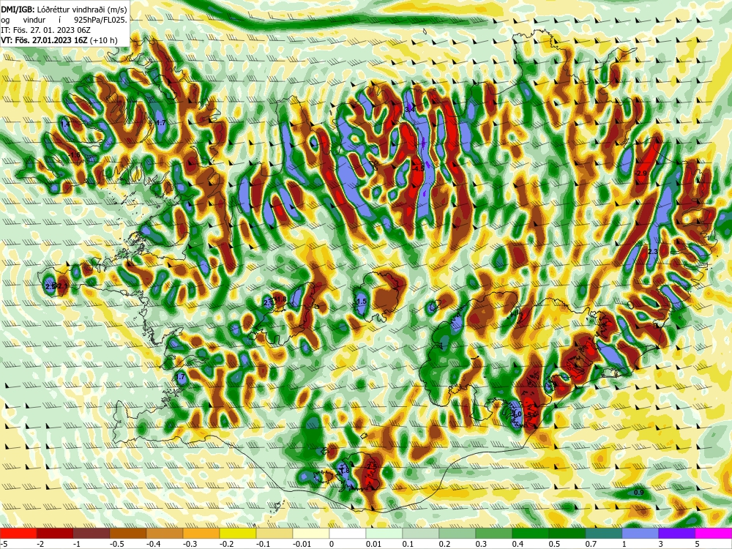Click the "1.4" value label on map

tap(65, 124)
